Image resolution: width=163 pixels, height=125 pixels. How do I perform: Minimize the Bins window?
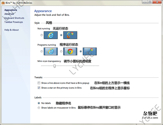point(145,2)
